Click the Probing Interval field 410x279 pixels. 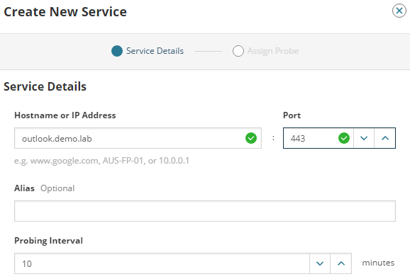[x=162, y=263]
